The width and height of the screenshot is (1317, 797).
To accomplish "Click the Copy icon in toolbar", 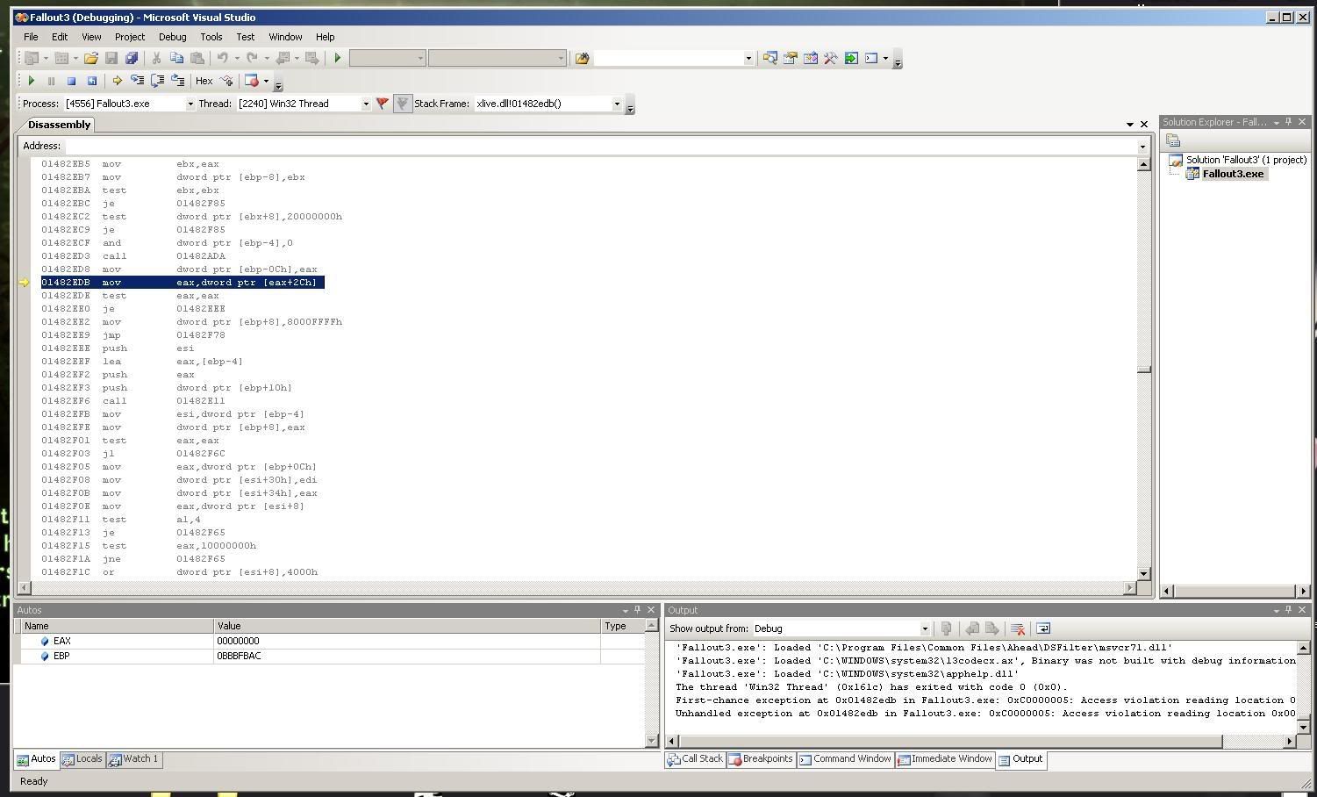I will [176, 58].
